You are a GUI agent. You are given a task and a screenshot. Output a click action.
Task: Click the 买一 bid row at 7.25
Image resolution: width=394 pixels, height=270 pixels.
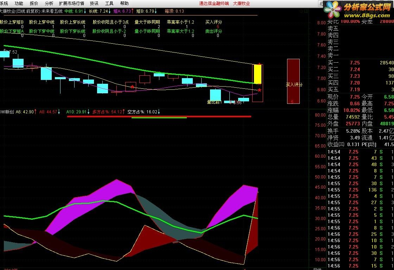[361, 63]
